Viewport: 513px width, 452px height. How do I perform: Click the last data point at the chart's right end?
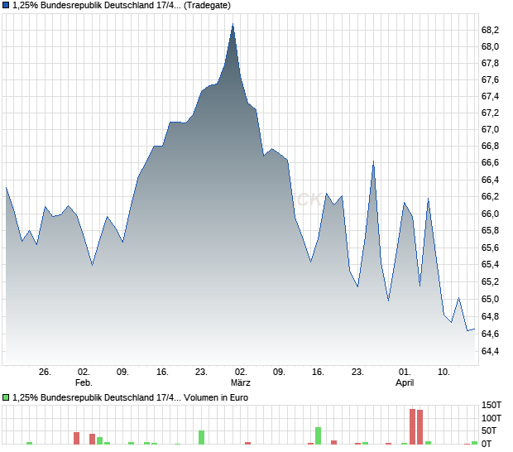pos(474,329)
